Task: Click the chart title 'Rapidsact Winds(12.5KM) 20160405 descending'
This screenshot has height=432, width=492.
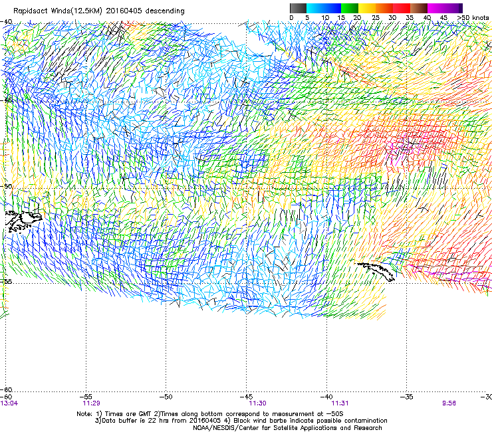Action: click(x=99, y=11)
